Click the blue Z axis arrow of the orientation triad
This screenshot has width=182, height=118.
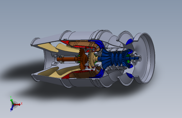(x=12, y=107)
